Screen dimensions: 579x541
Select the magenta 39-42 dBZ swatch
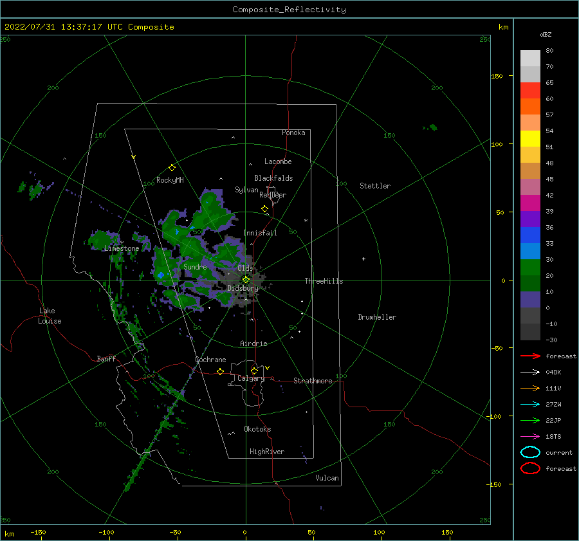coord(530,203)
